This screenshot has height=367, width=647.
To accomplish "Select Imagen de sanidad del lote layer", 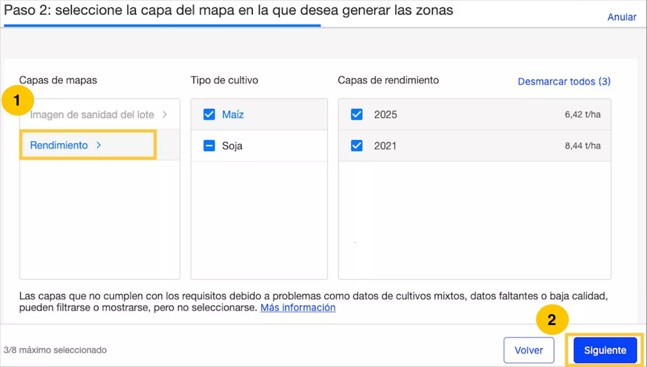I will tap(92, 115).
